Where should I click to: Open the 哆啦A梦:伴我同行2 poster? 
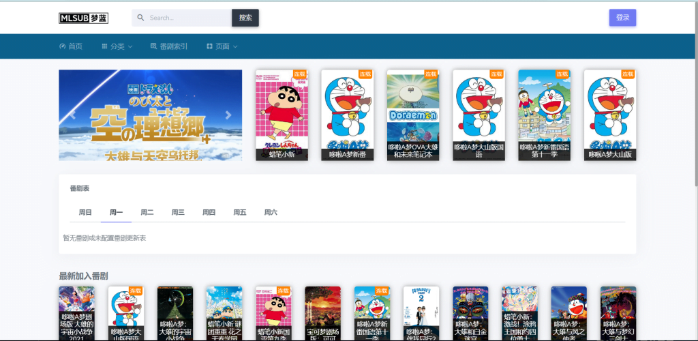pyautogui.click(x=421, y=314)
